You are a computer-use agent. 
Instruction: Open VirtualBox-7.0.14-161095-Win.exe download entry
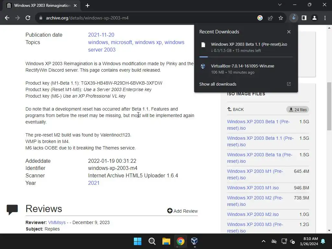click(x=246, y=69)
